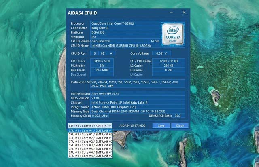The width and height of the screenshot is (259, 167).
Task: Click the Multiplier value 35x
Action: (102, 66)
